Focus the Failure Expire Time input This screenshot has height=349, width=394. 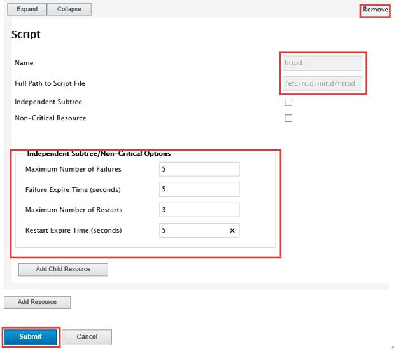(199, 189)
